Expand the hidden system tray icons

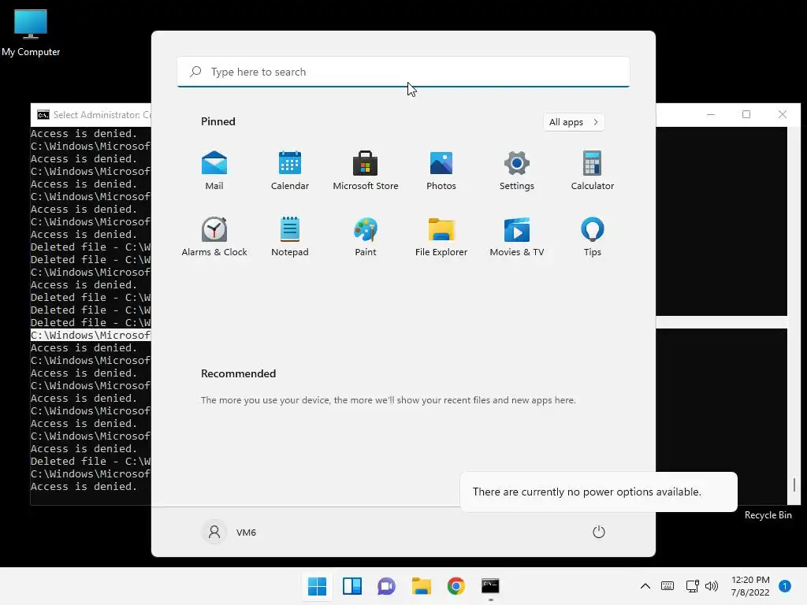(x=645, y=585)
